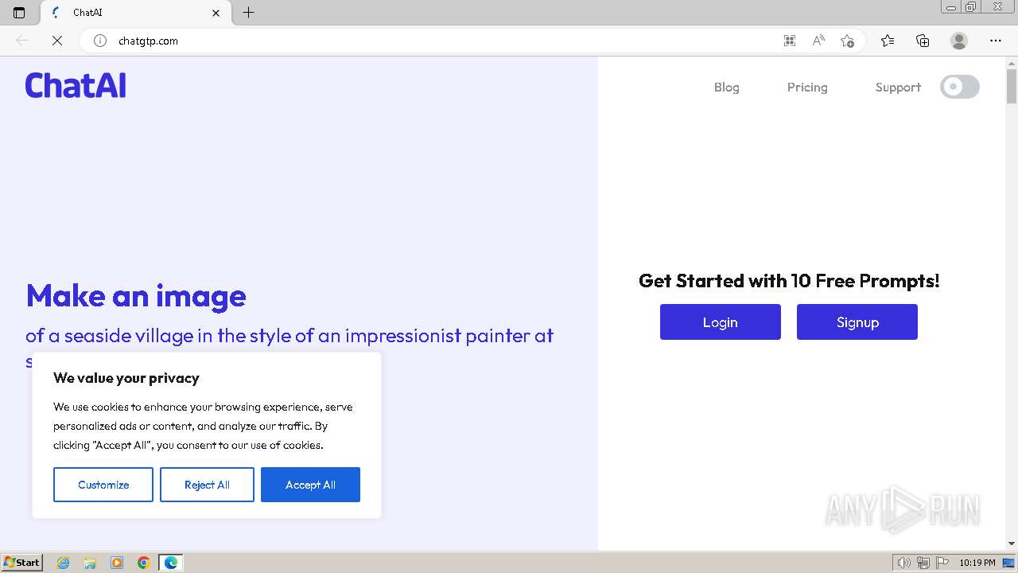Viewport: 1018px width, 573px height.
Task: Click the taskbar clock 10:19 PM
Action: (977, 563)
